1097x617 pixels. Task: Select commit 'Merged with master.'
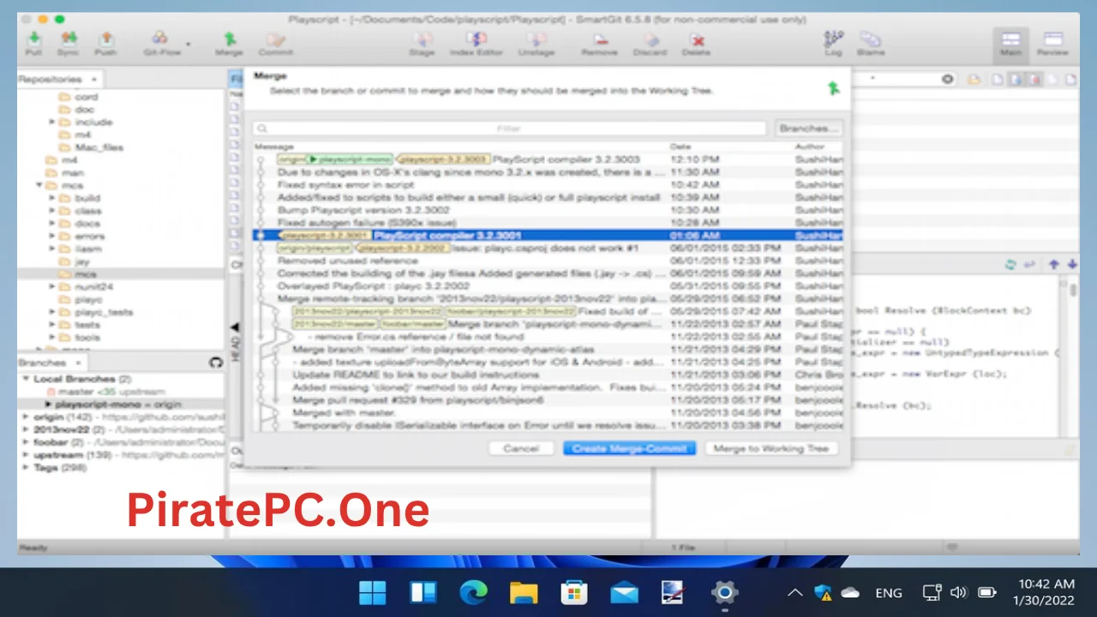[548, 413]
